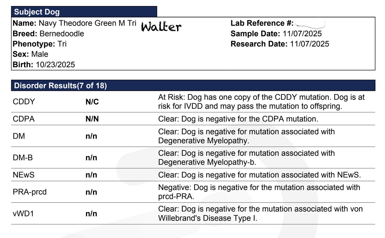385x238 pixels.
Task: Click the vWD1 disorder label
Action: (x=23, y=213)
